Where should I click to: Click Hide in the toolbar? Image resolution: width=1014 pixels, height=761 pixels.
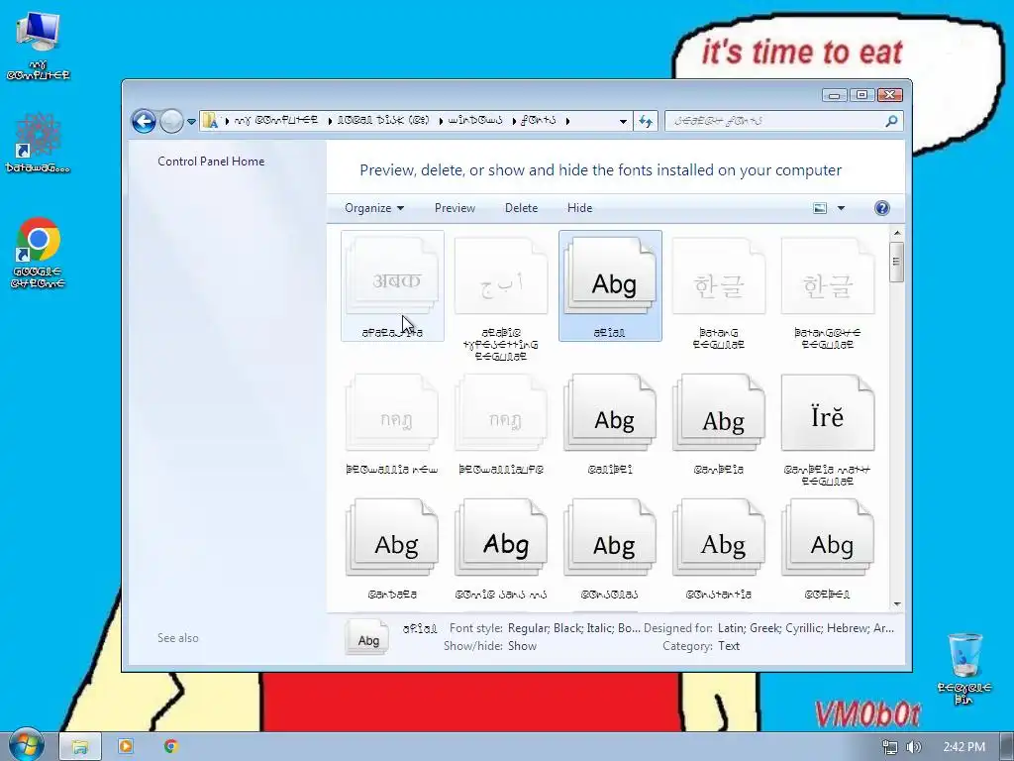coord(579,208)
